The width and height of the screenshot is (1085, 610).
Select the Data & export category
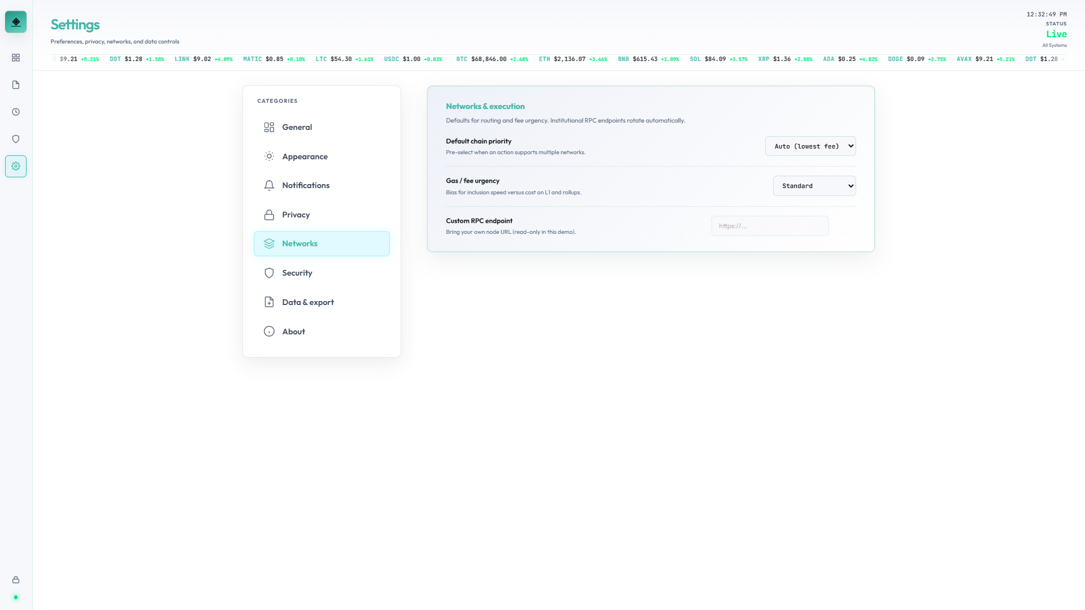click(308, 302)
